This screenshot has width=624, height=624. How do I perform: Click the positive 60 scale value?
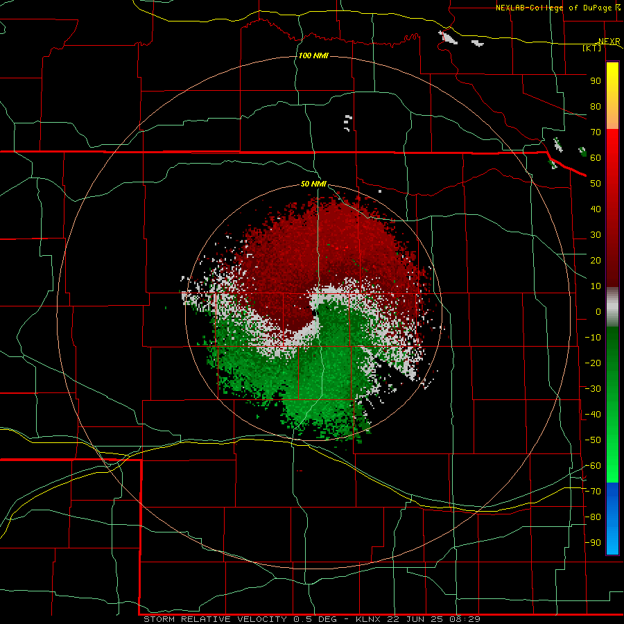click(596, 157)
